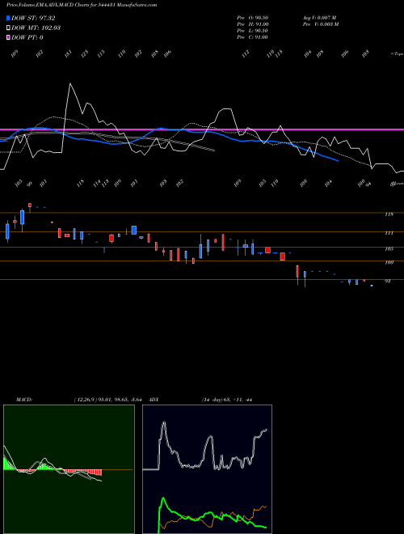This screenshot has height=534, width=404.
Task: Select the 'Pre O: 90.50' open value
Action: tap(253, 18)
